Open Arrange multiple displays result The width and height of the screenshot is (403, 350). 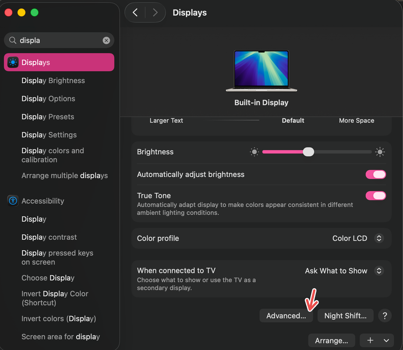(65, 175)
